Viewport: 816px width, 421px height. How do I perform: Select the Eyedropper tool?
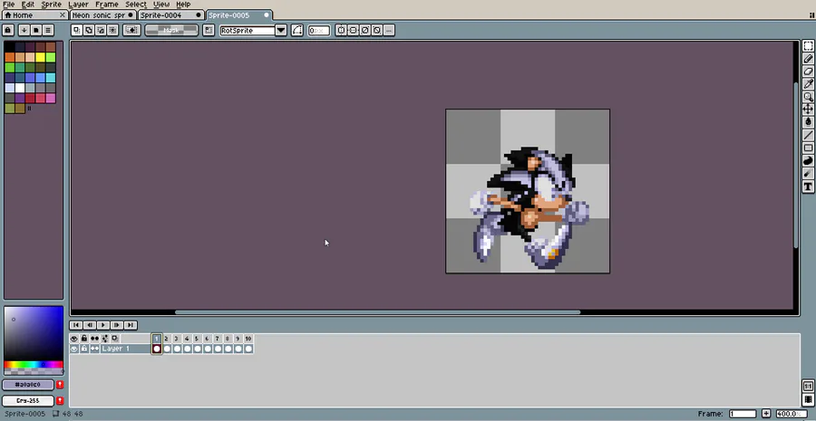point(808,83)
